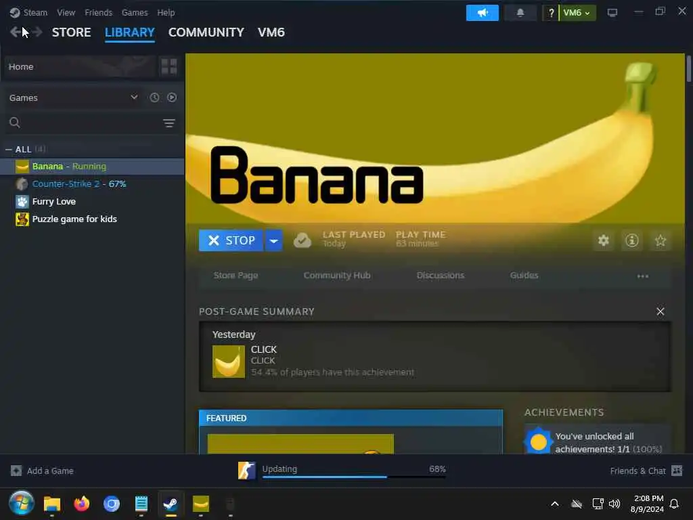Dismiss the Post-Game Summary panel
693x520 pixels.
pos(661,311)
